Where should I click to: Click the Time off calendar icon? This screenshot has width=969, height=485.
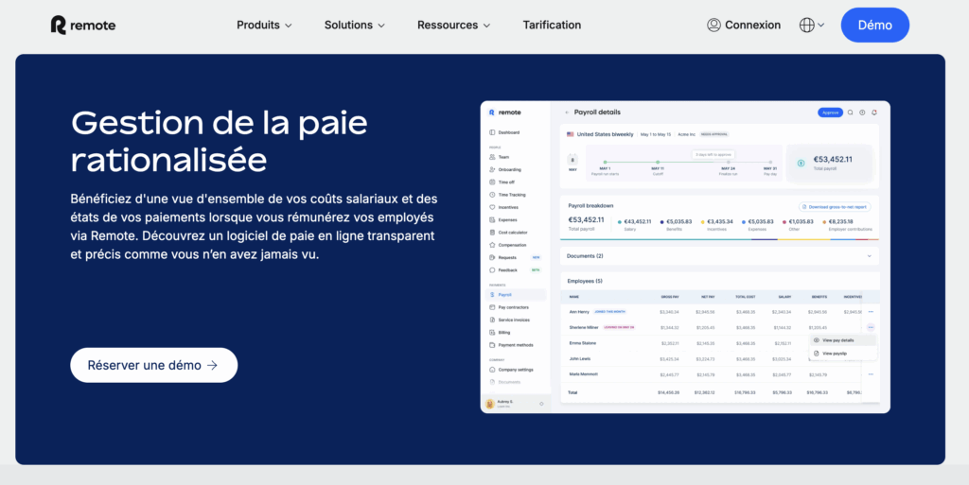(x=492, y=182)
